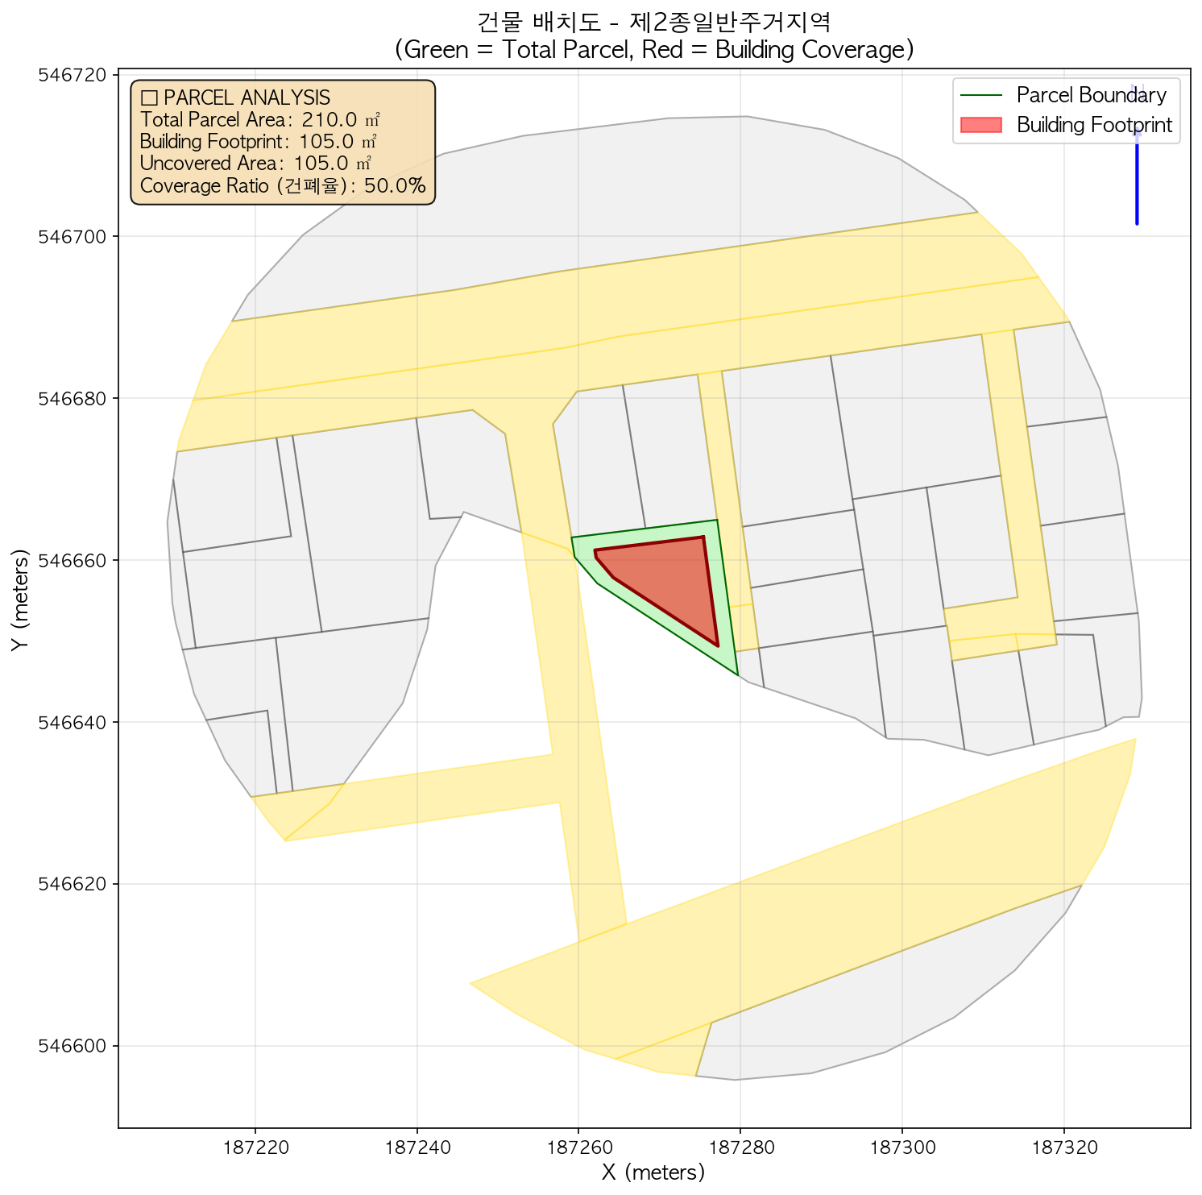
Task: Click the Building Footprint 105.0 text line
Action: point(258,142)
